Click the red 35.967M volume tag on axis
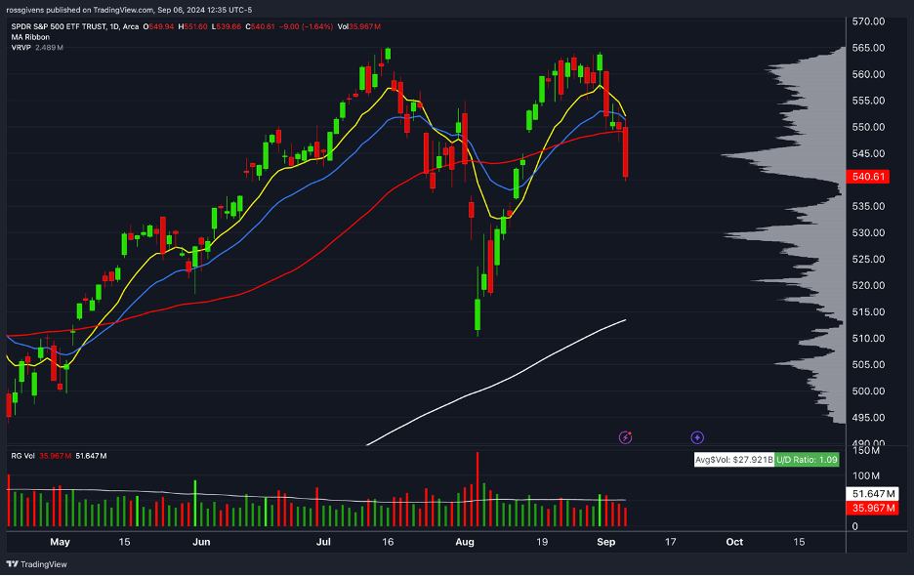Image resolution: width=914 pixels, height=576 pixels. pos(872,508)
